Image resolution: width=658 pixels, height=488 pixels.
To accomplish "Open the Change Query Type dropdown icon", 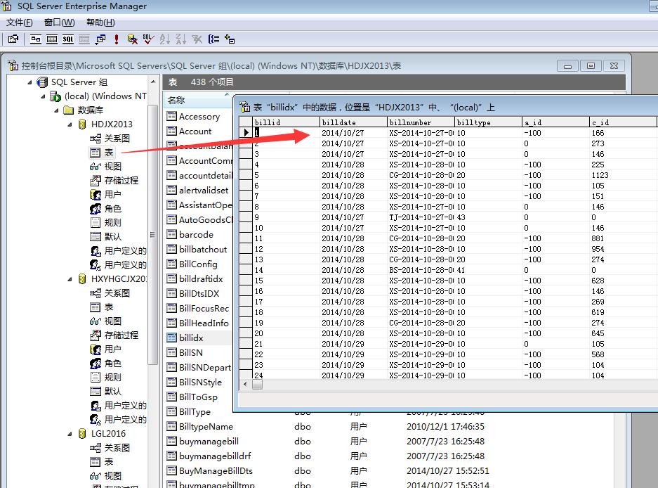I will 100,39.
